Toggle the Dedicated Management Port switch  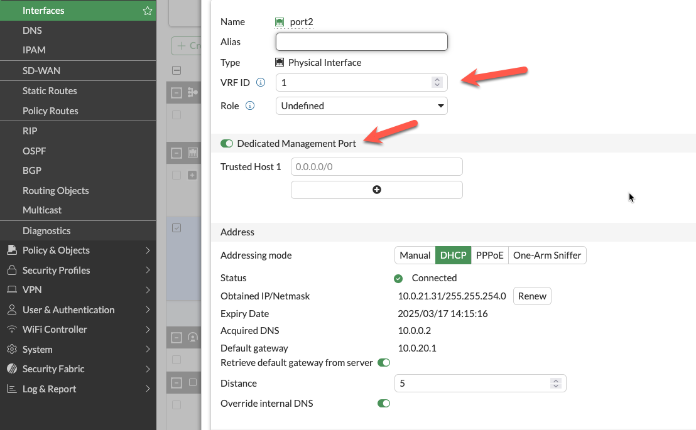(227, 144)
